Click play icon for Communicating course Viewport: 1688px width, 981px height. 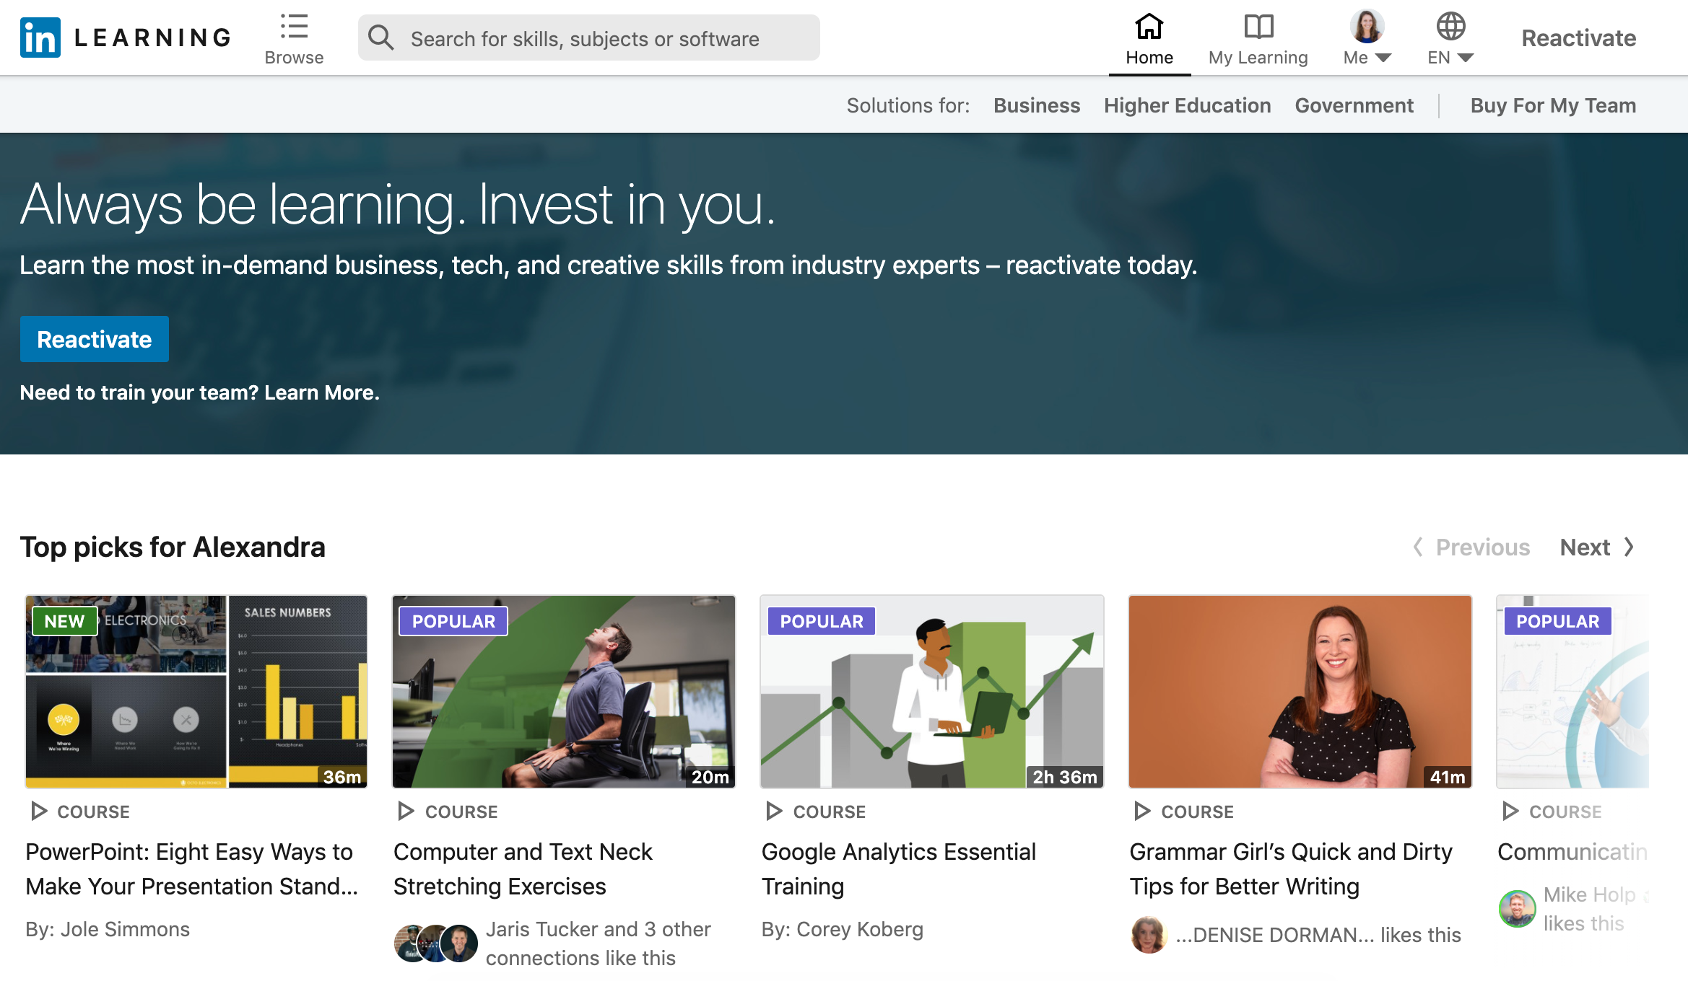[1510, 811]
